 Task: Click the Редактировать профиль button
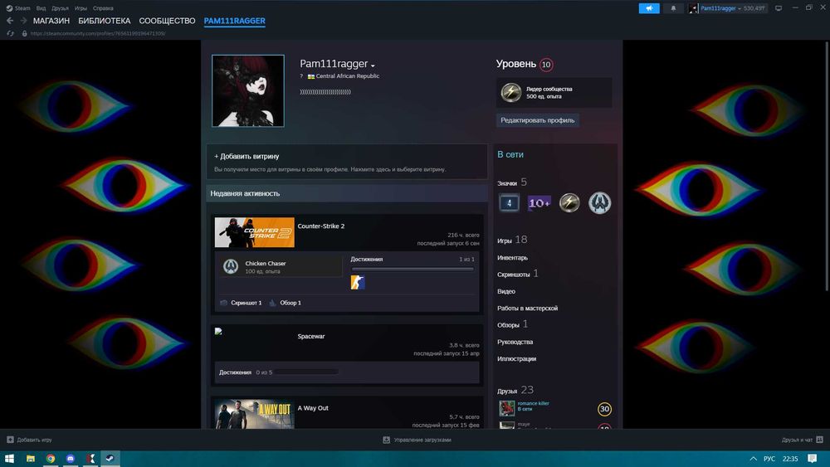[537, 120]
